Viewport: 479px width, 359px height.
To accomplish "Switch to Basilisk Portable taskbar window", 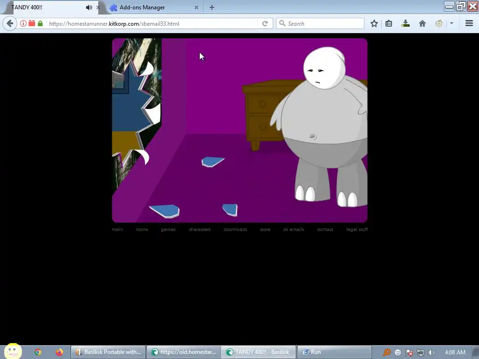I will 109,352.
